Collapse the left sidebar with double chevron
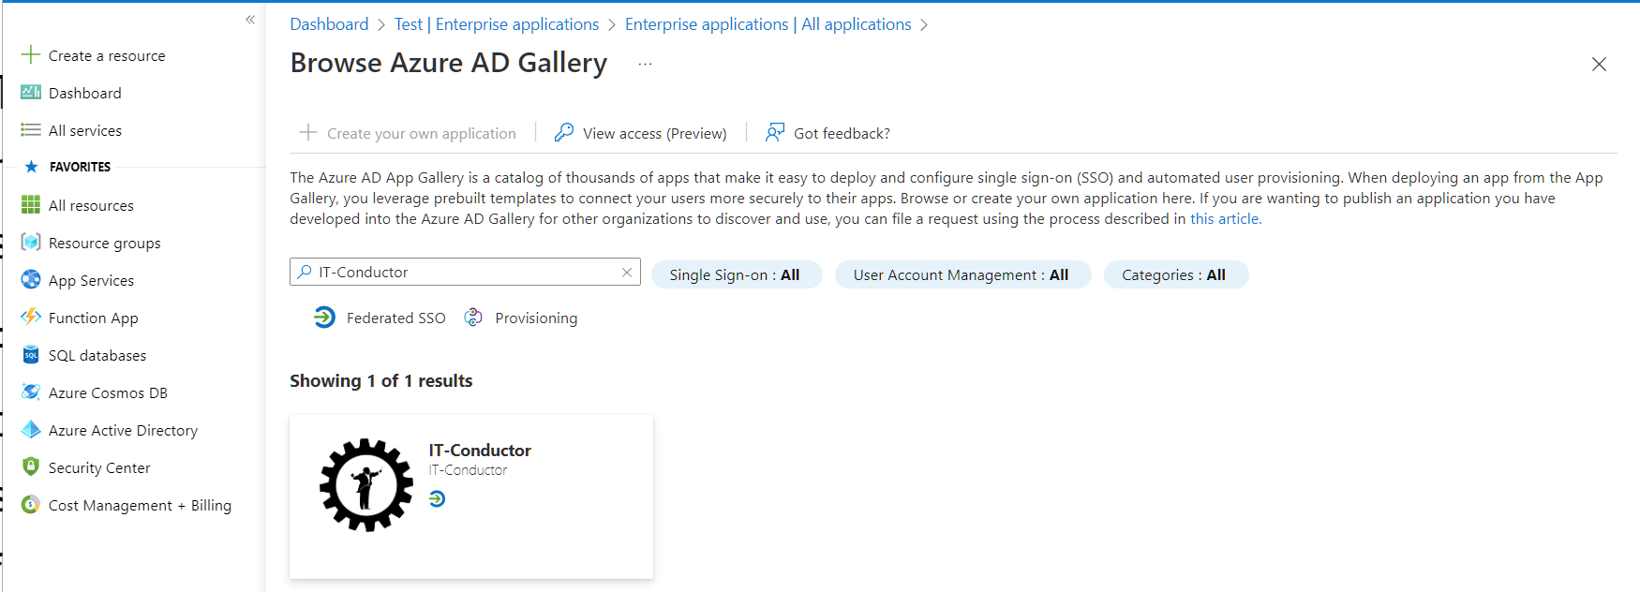 coord(250,20)
